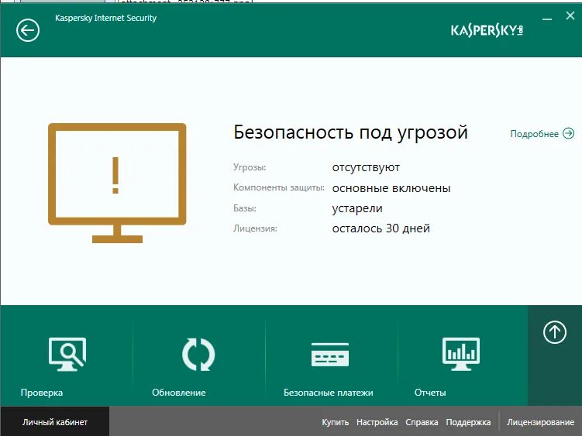
Task: Click the warning monitor status icon
Action: 117,183
